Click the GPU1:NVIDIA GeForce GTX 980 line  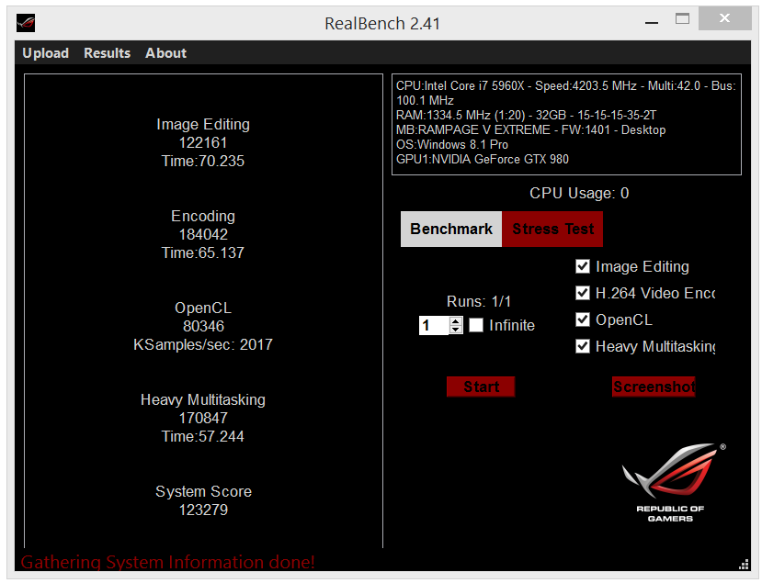click(x=482, y=159)
